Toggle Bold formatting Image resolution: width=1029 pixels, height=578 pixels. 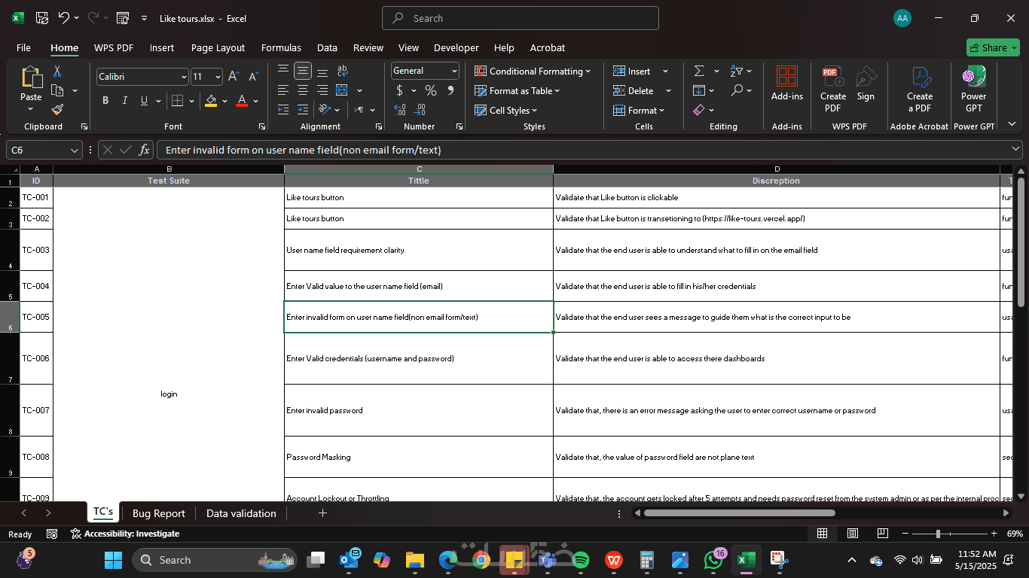coord(105,101)
